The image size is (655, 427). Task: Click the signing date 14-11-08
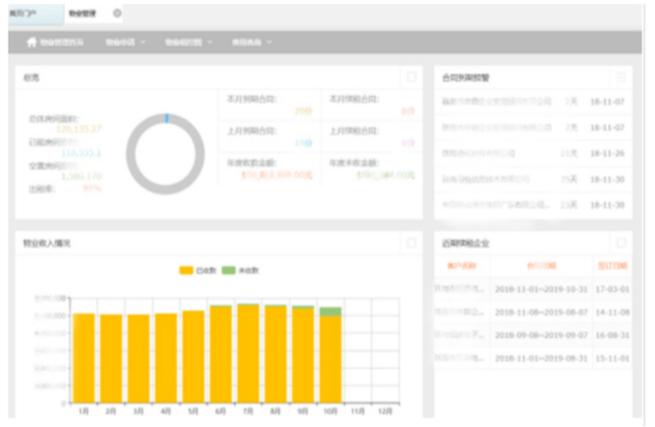click(x=612, y=312)
